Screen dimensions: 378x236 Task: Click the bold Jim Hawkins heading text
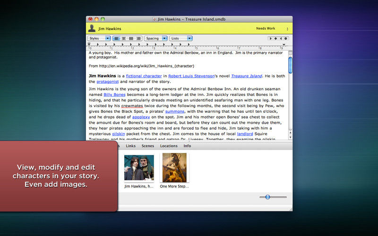point(102,76)
